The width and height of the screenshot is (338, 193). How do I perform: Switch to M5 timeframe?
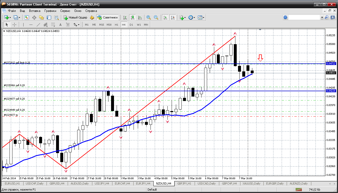pos(94,25)
